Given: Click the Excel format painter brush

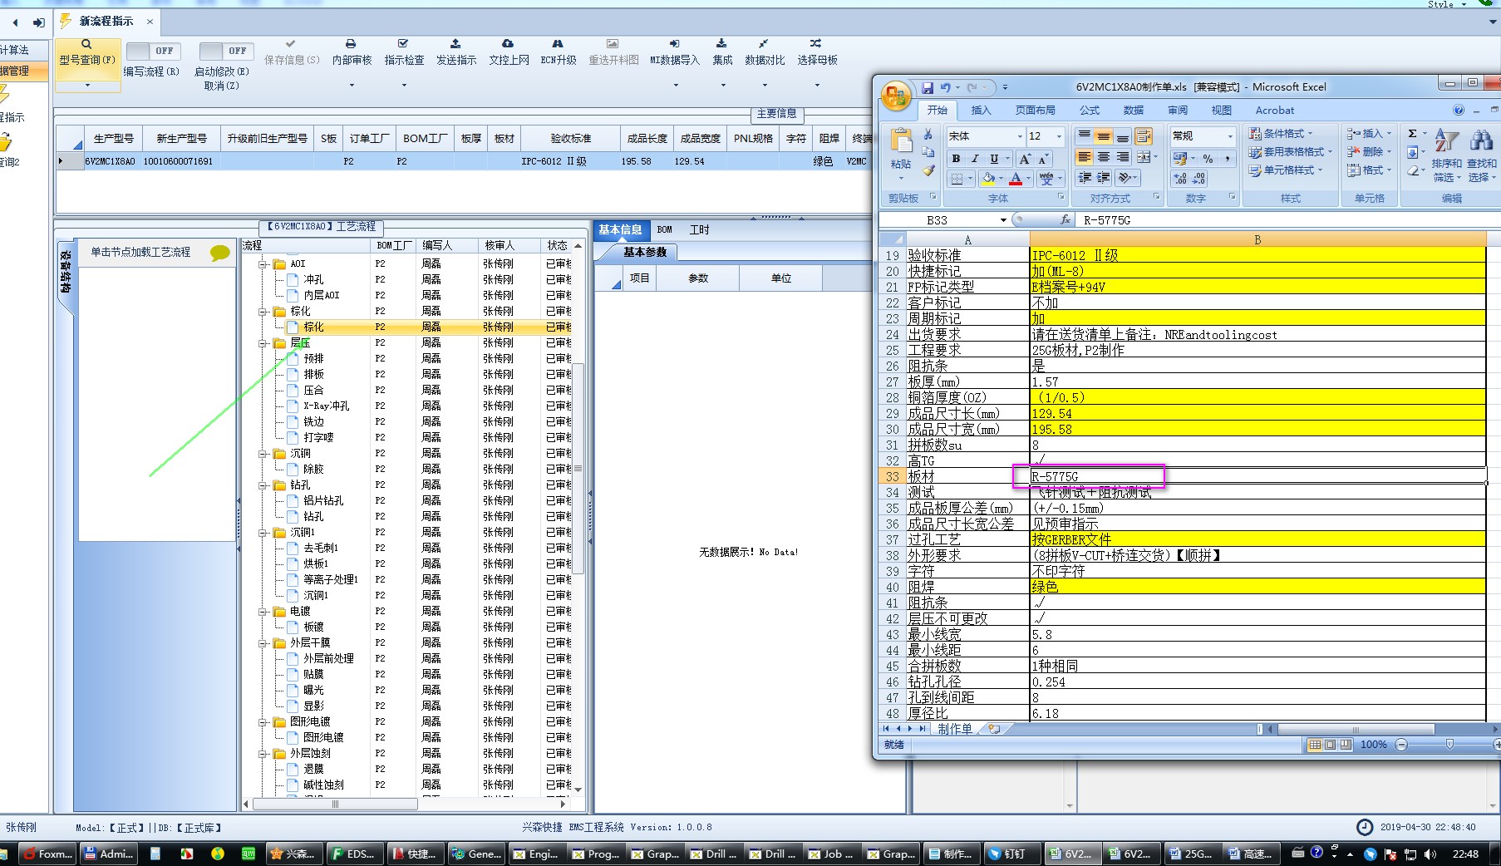Looking at the screenshot, I should (x=928, y=171).
